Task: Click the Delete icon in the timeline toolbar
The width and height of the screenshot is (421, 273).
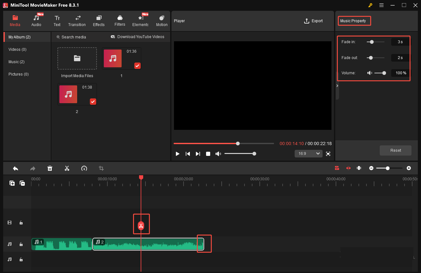Action: [x=50, y=168]
